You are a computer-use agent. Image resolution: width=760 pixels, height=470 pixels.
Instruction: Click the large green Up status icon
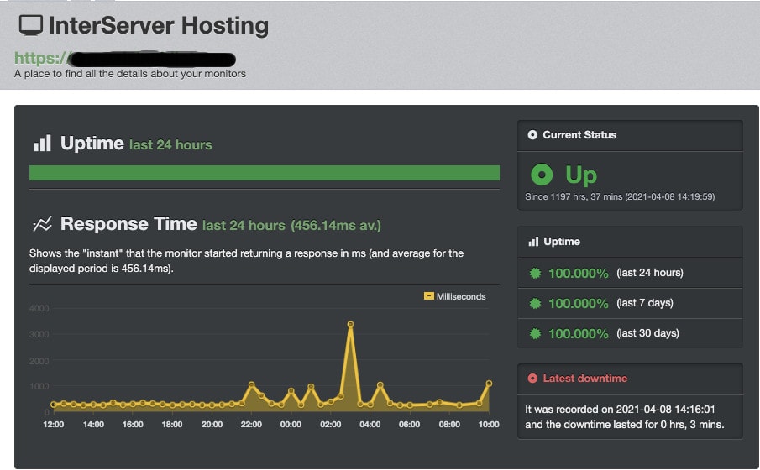coord(542,175)
